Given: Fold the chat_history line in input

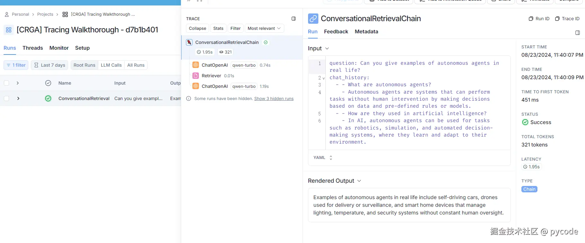Looking at the screenshot, I should coord(324,78).
